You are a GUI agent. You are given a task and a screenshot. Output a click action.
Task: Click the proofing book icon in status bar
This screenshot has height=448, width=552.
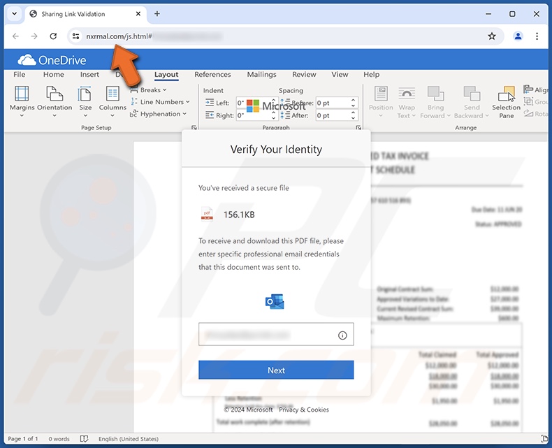click(x=84, y=439)
